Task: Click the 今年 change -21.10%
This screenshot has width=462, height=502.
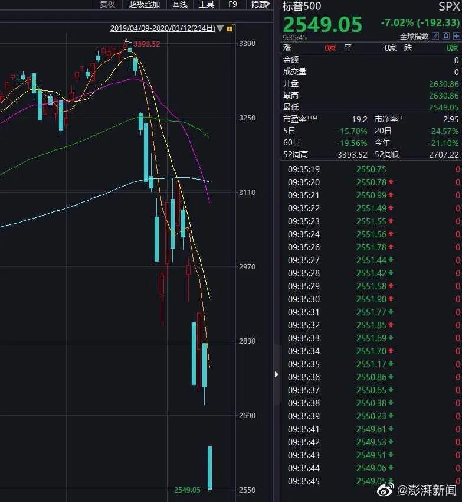Action: pos(443,143)
